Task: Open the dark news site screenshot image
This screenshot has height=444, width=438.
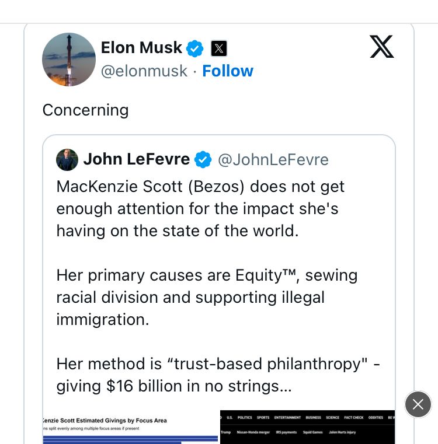Action: point(308,427)
